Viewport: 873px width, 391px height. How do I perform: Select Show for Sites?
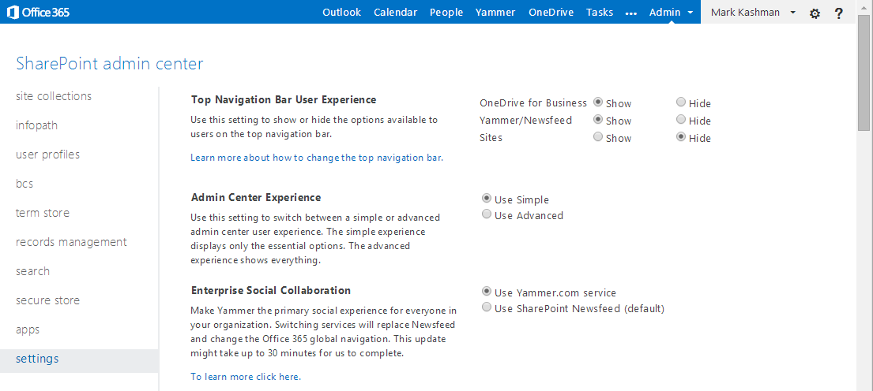pyautogui.click(x=598, y=137)
